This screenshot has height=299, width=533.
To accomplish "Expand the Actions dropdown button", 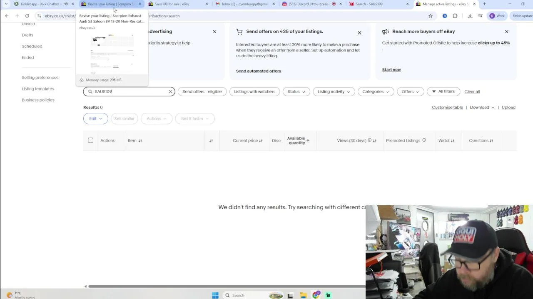I will [x=156, y=118].
